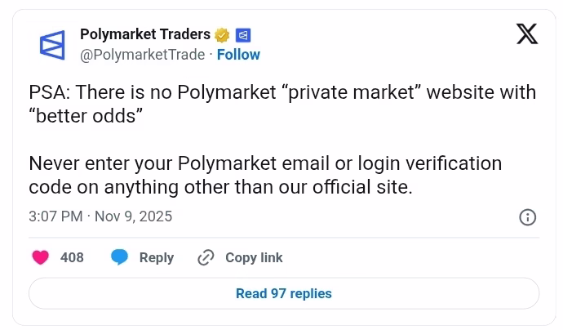Click the 408 likes count
563x330 pixels.
point(73,257)
